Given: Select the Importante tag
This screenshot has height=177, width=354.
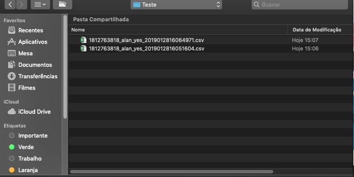Looking at the screenshot, I should click(x=33, y=136).
